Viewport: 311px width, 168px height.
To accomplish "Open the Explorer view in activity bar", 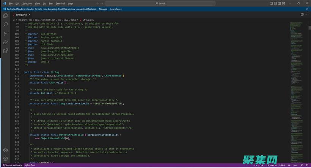I will [x=5, y=16].
